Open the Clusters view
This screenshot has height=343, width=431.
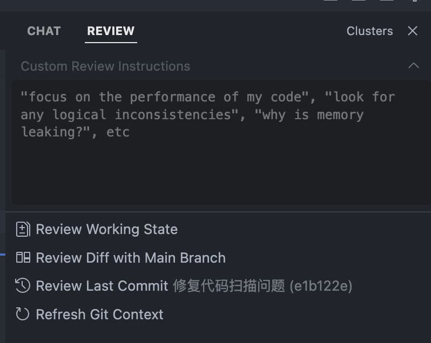point(369,31)
